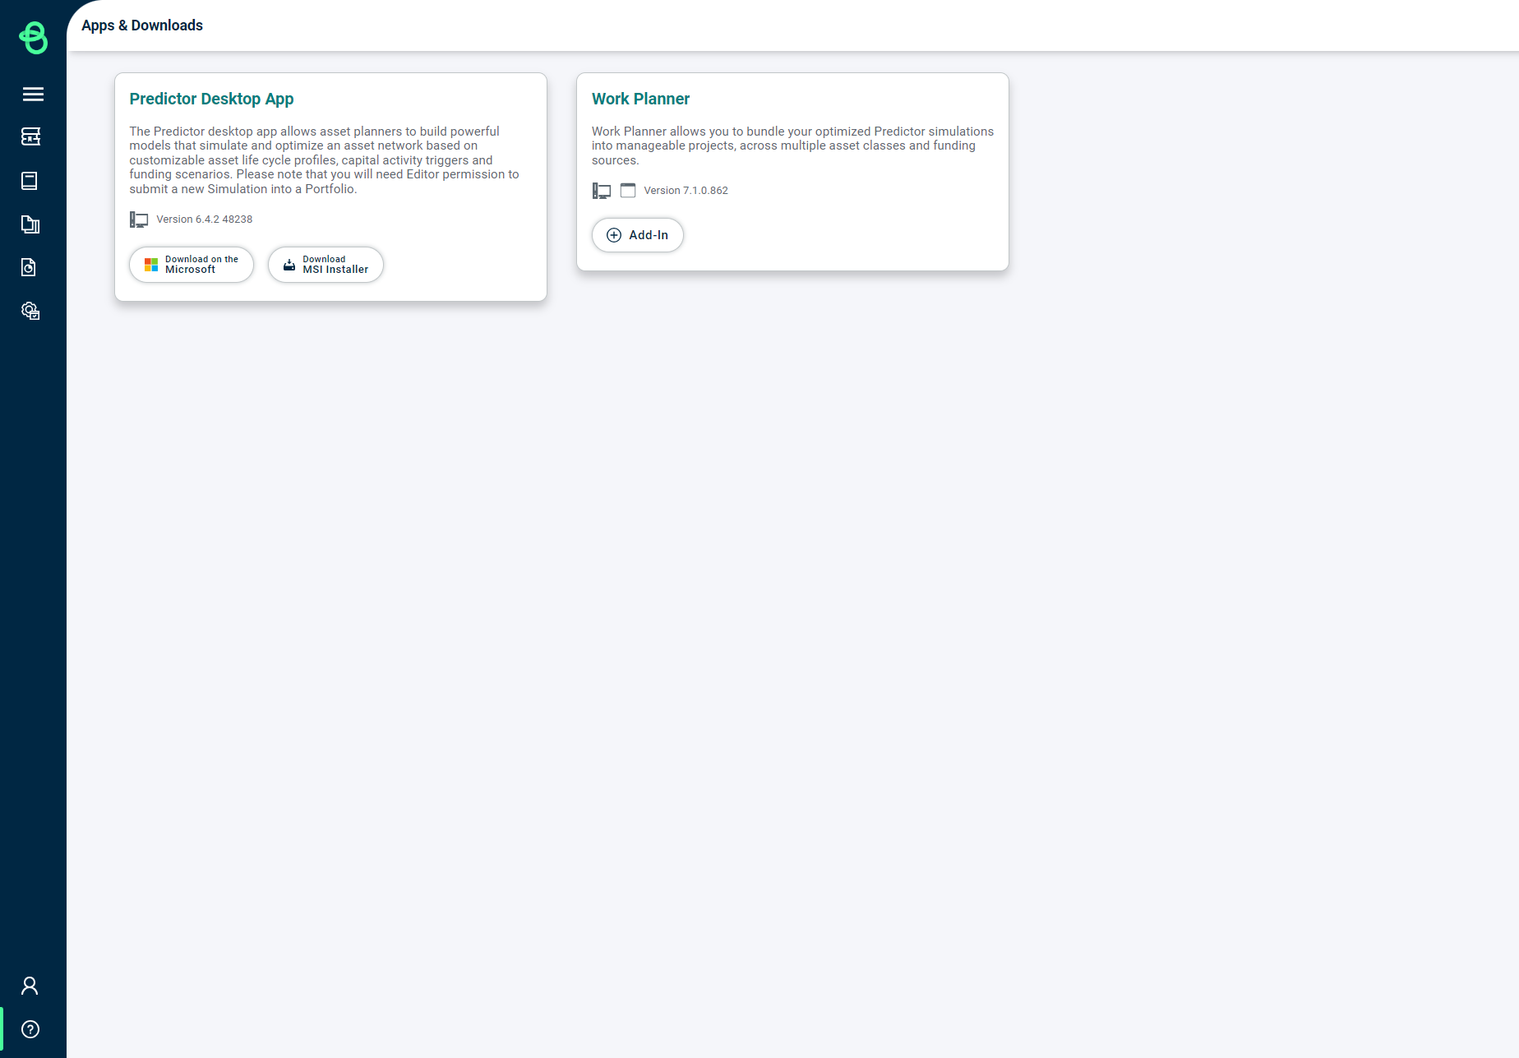
Task: Click the Predictor Desktop App title
Action: coord(211,99)
